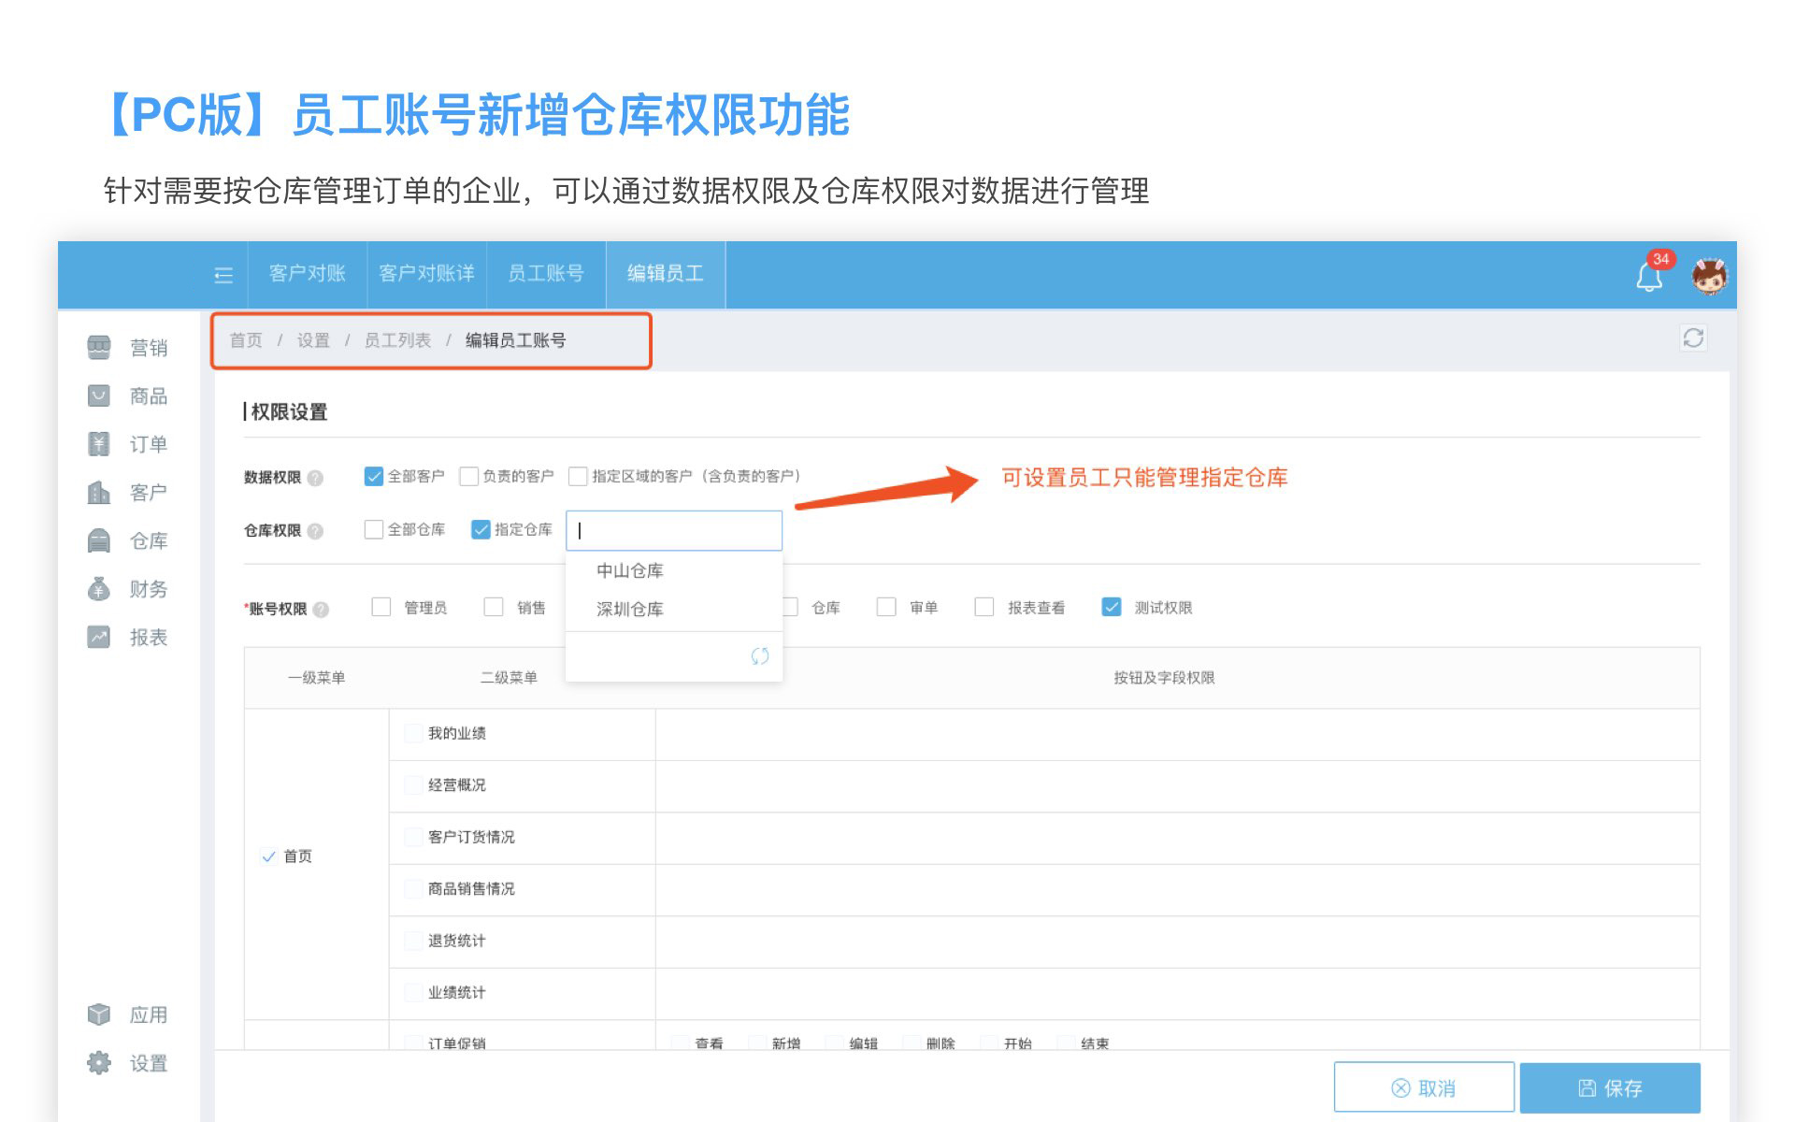Select 中山仓库 from the dropdown list
Viewport: 1795px width, 1122px height.
click(630, 570)
